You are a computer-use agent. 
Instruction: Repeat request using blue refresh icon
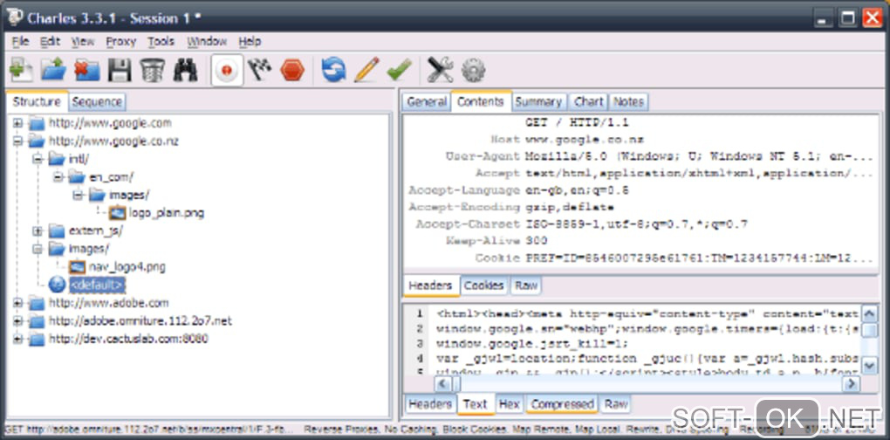pos(333,71)
